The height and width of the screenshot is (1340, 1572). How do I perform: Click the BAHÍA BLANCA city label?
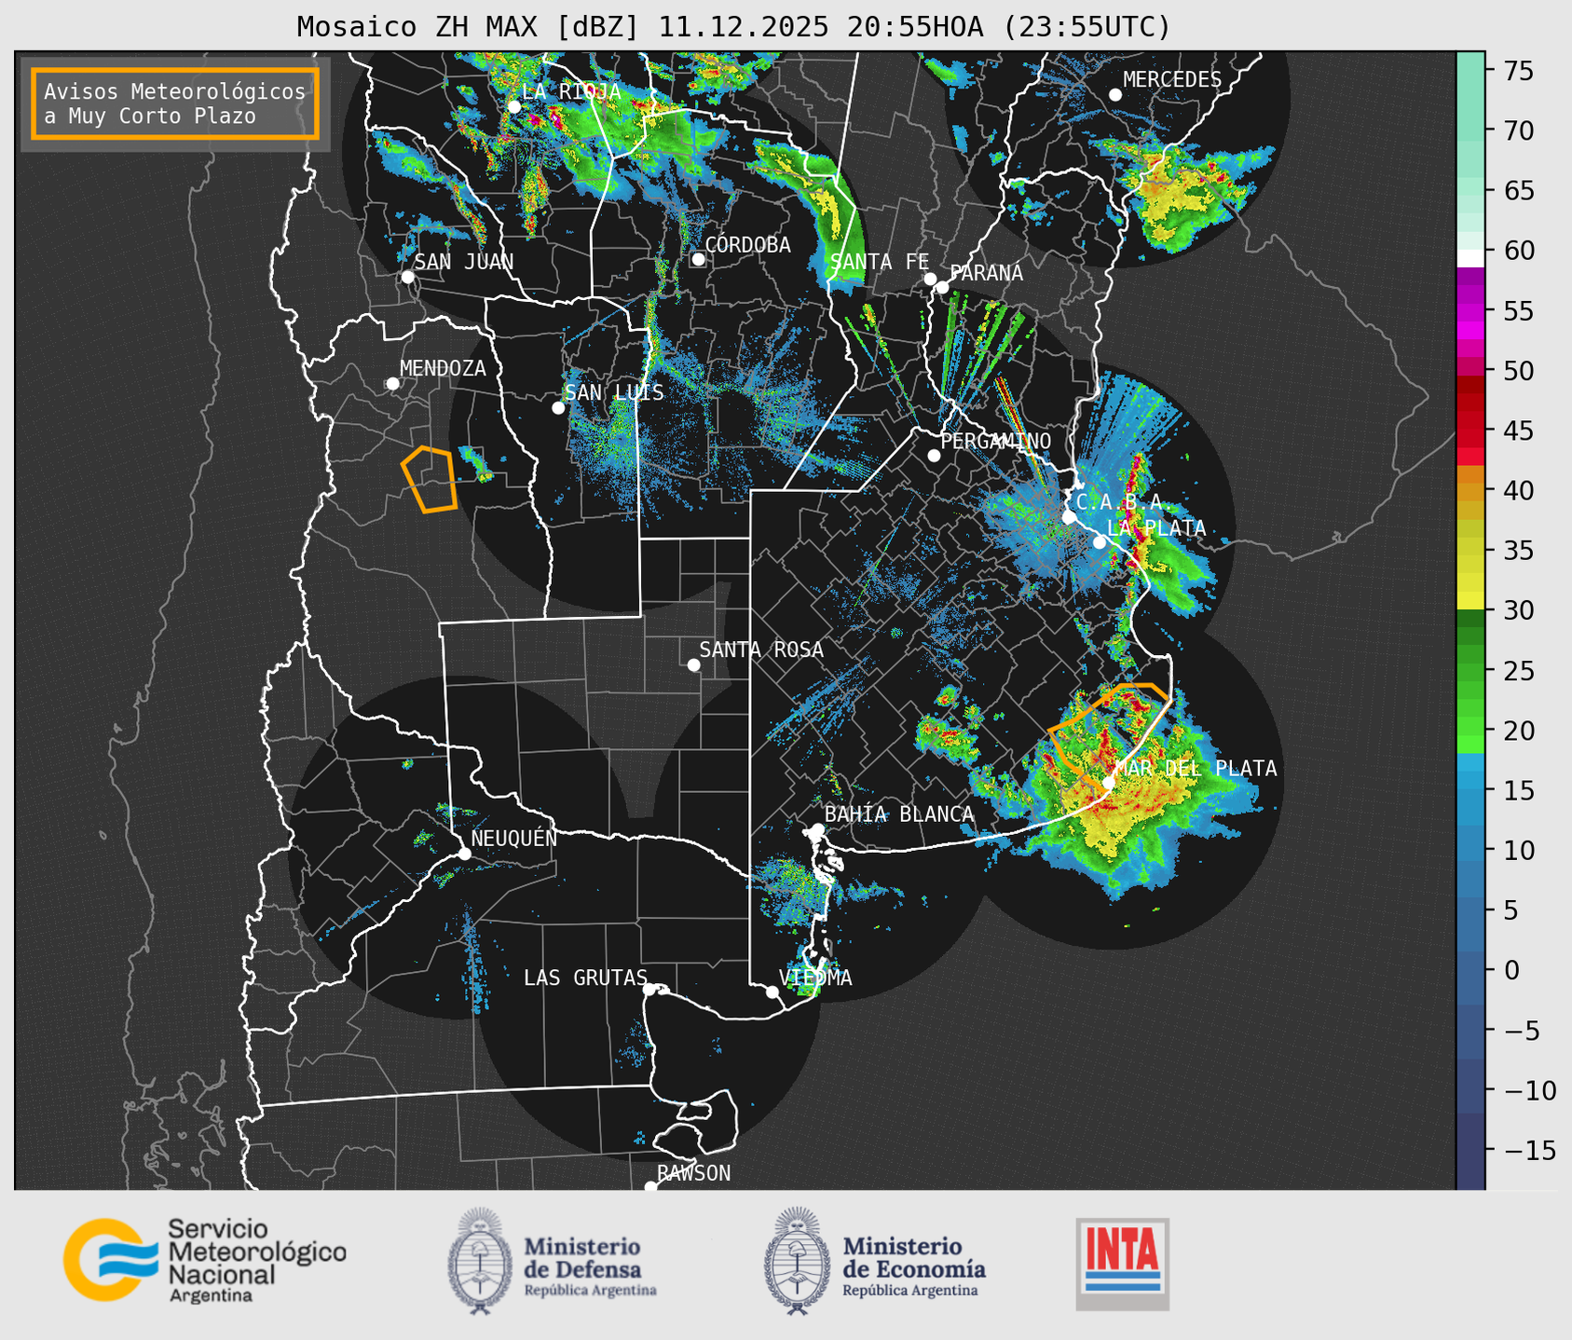[x=899, y=814]
